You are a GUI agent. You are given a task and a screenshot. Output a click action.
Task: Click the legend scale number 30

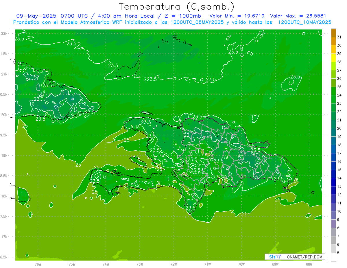coord(339,45)
